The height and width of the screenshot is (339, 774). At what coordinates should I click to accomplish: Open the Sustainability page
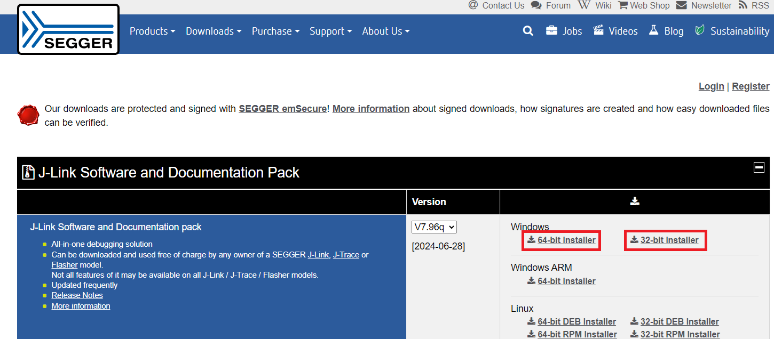[740, 31]
